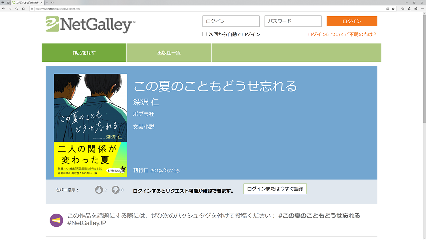Click the orange ログイン button
426x240 pixels.
pos(352,21)
